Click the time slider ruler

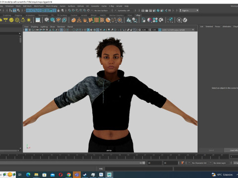(x=114, y=157)
